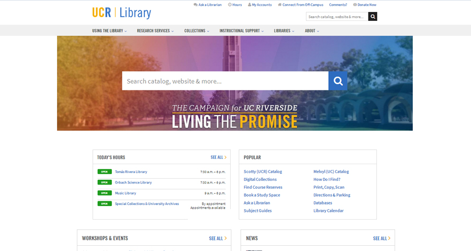Focus the small header search box
The height and width of the screenshot is (251, 471).
point(337,17)
